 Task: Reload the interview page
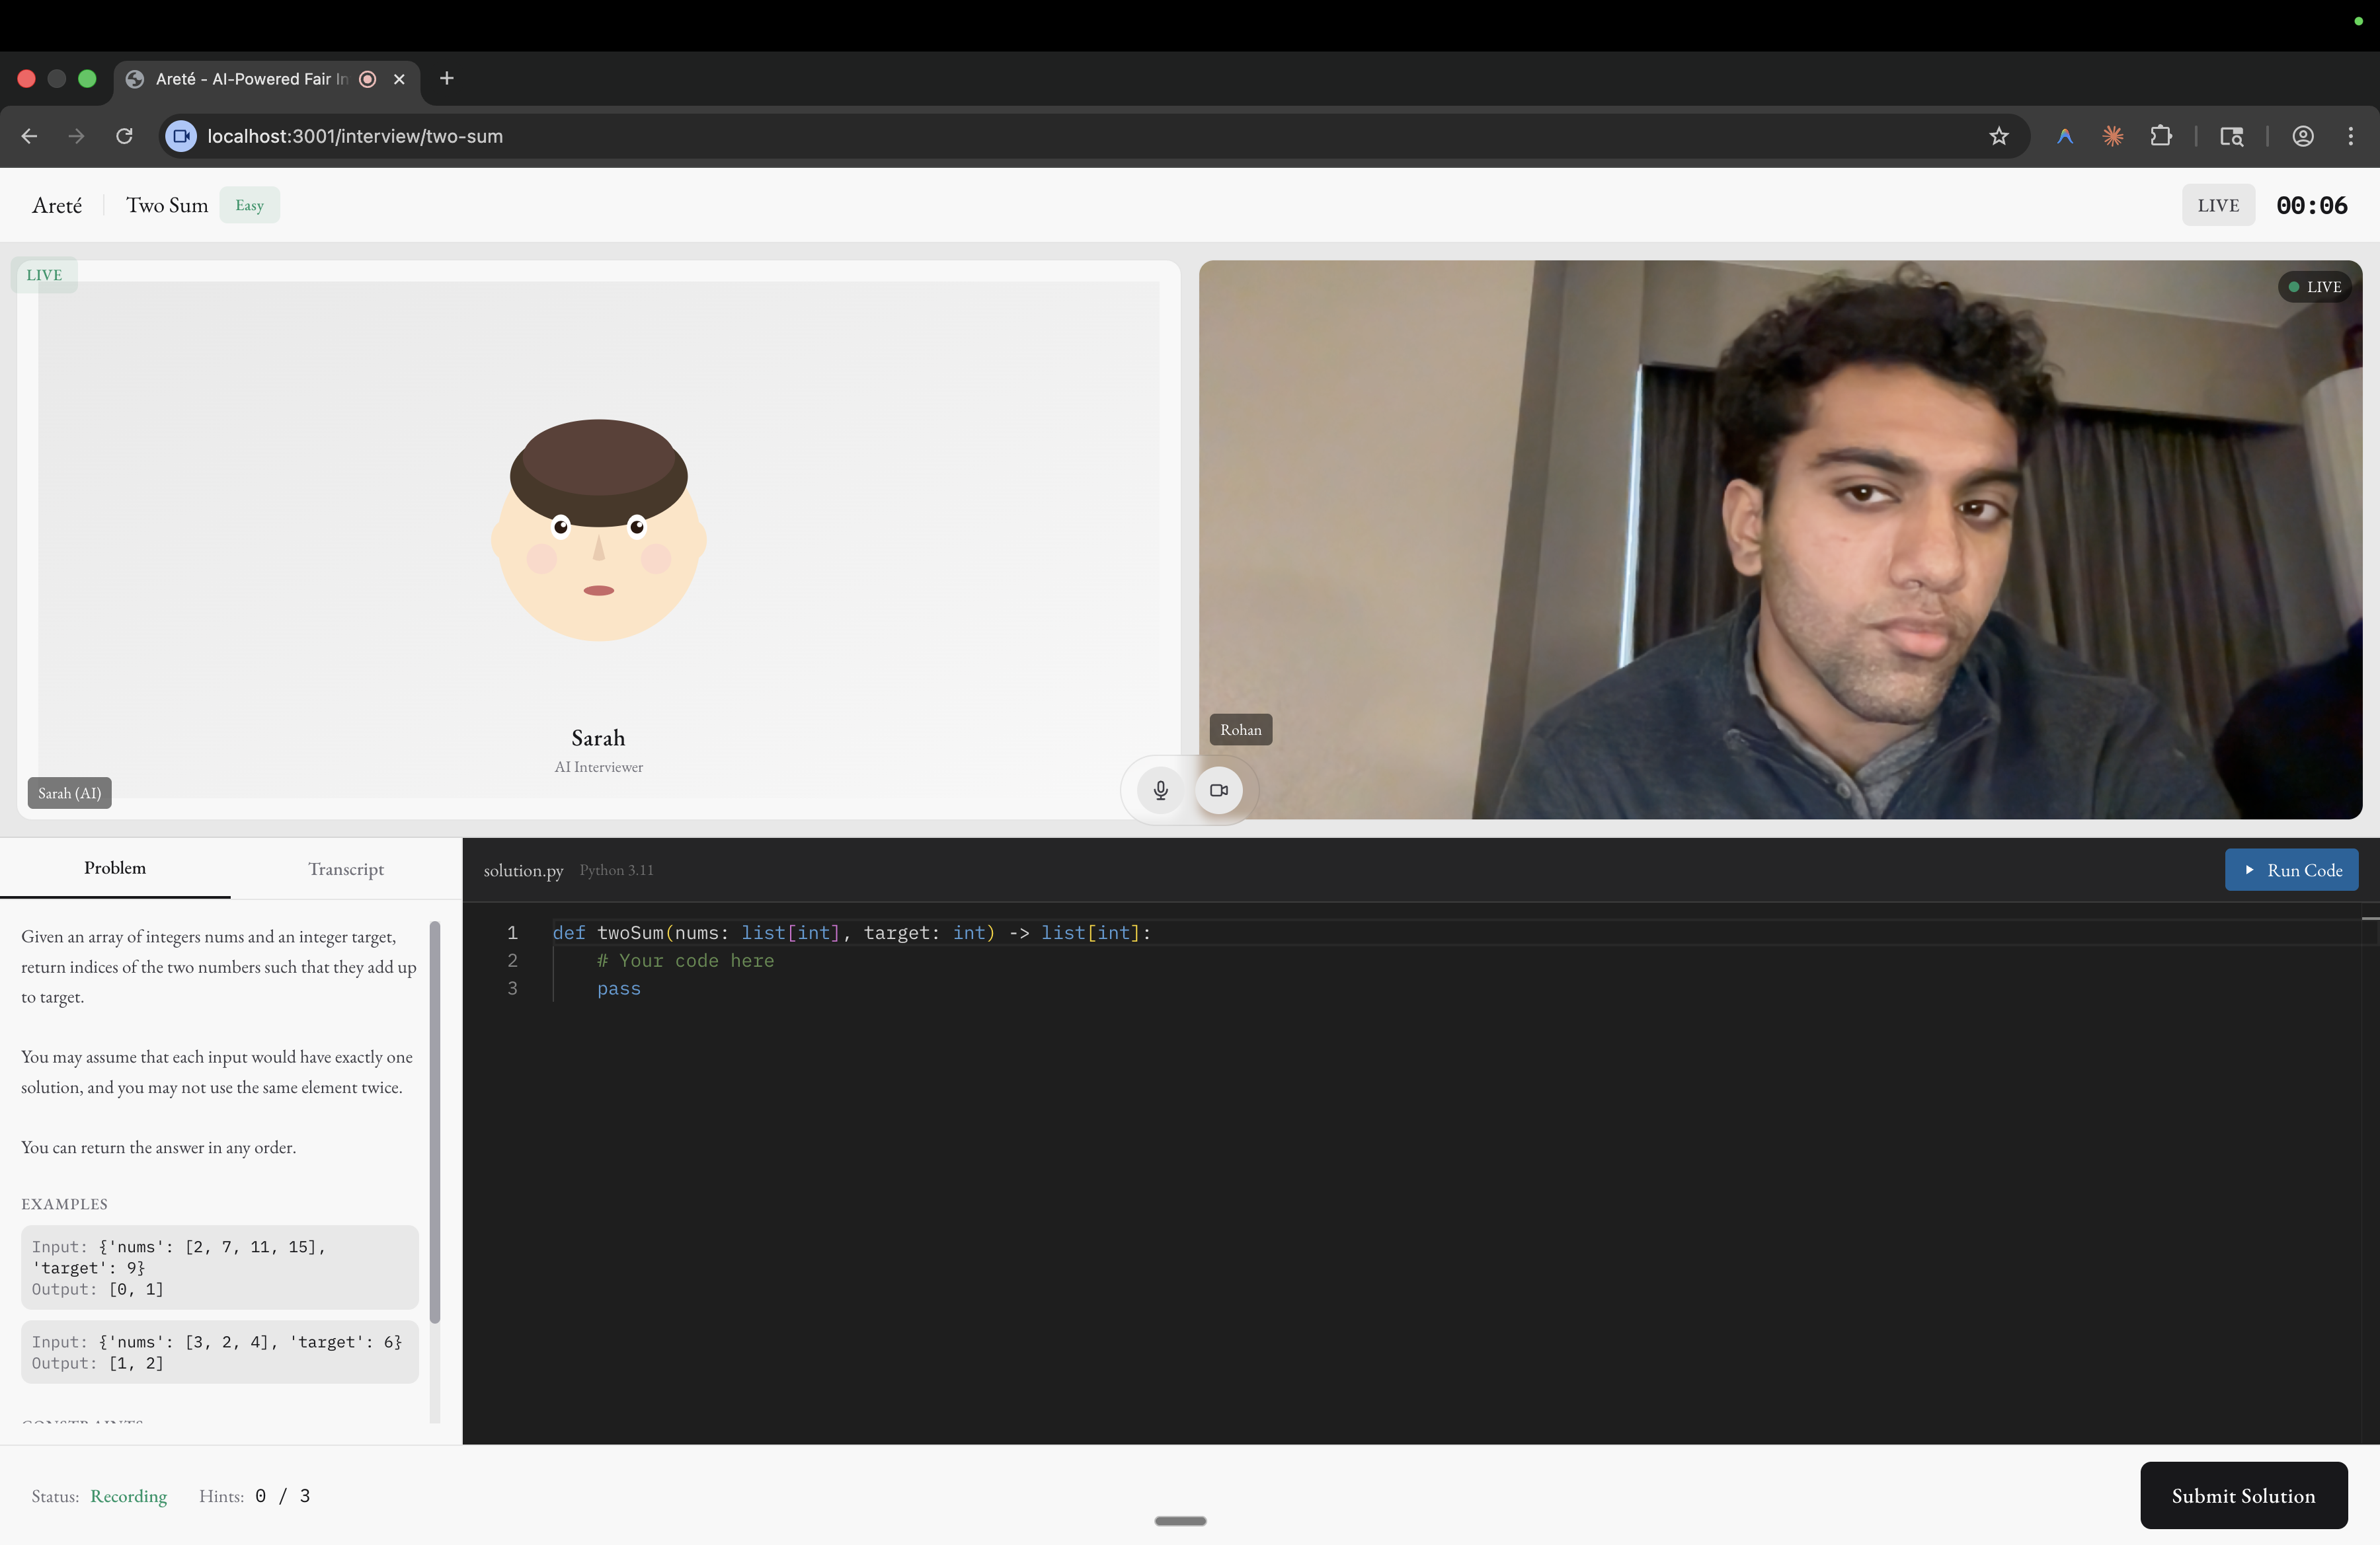124,136
